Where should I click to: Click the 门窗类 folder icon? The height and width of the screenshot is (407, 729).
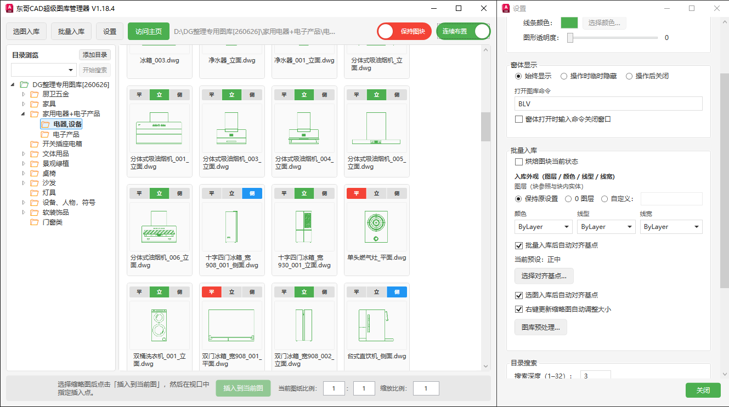pyautogui.click(x=35, y=222)
